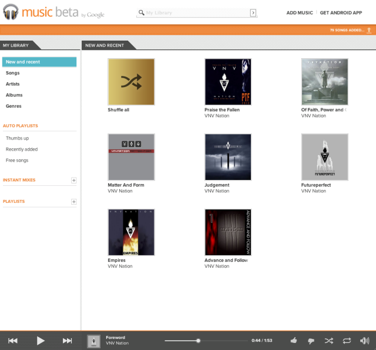Click the ADD MUSIC link
Screen dimensions: 376x350
click(x=300, y=13)
